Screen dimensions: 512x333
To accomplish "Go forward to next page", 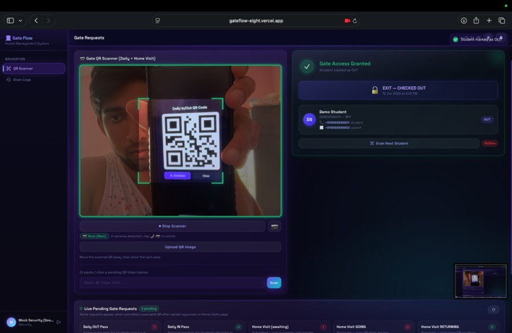I will pos(48,20).
